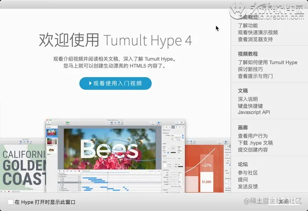Click the 论坛 section heading
Viewport: 308px width, 211px height.
(243, 165)
